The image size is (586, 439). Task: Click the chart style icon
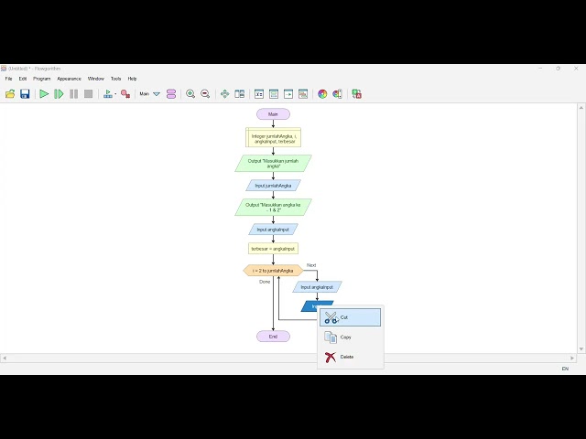[337, 93]
